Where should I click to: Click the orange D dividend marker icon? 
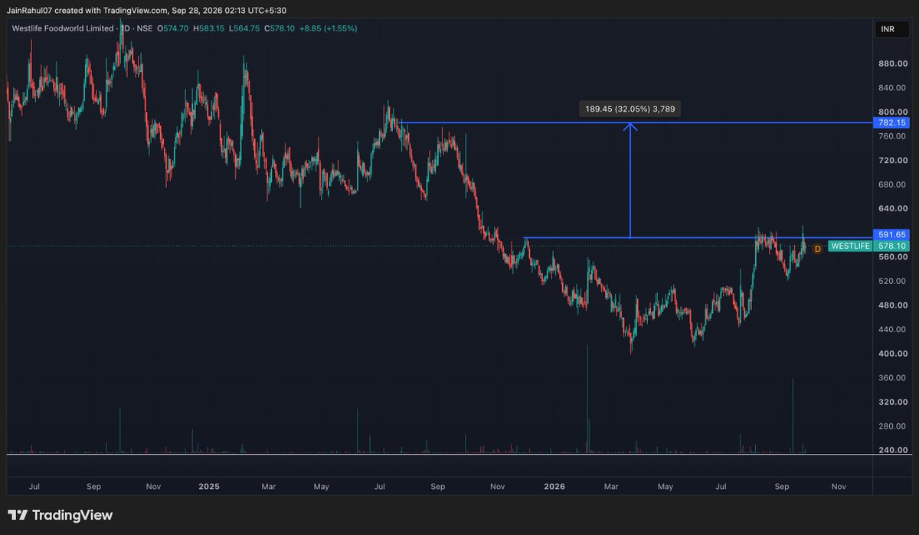pyautogui.click(x=817, y=249)
